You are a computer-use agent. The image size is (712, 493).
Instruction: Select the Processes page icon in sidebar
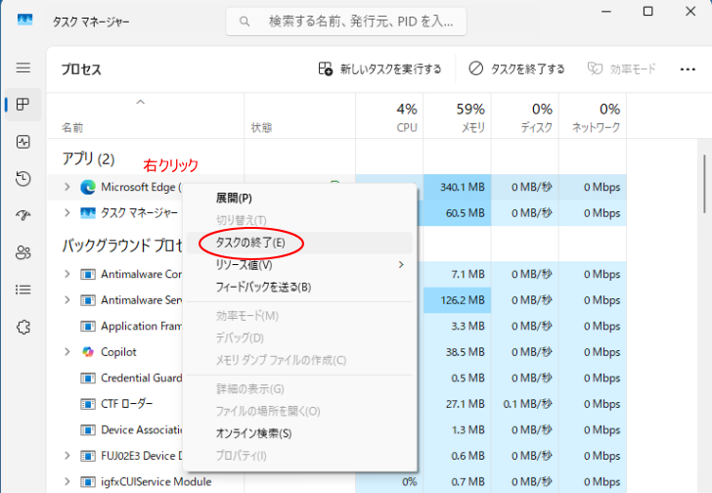click(22, 105)
